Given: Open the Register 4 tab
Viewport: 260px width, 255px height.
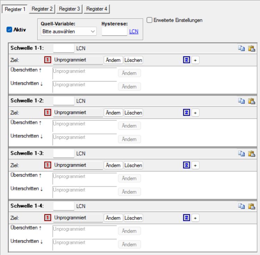Looking at the screenshot, I should (97, 9).
